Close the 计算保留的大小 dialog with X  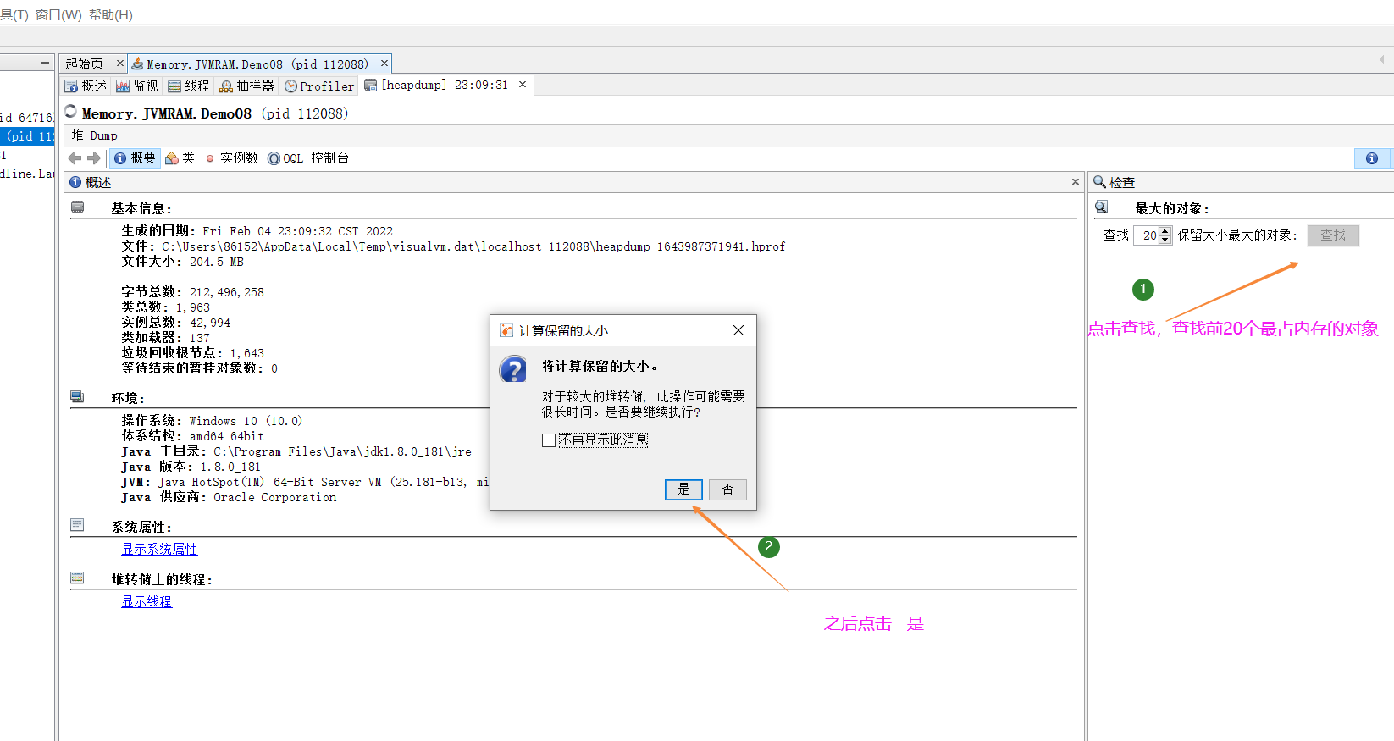pyautogui.click(x=738, y=330)
